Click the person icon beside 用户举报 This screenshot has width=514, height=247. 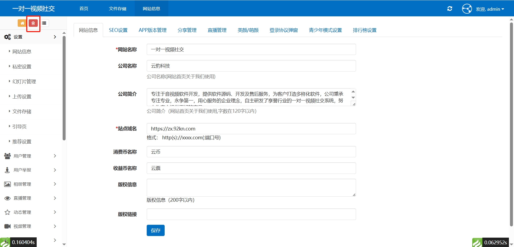tap(7, 170)
